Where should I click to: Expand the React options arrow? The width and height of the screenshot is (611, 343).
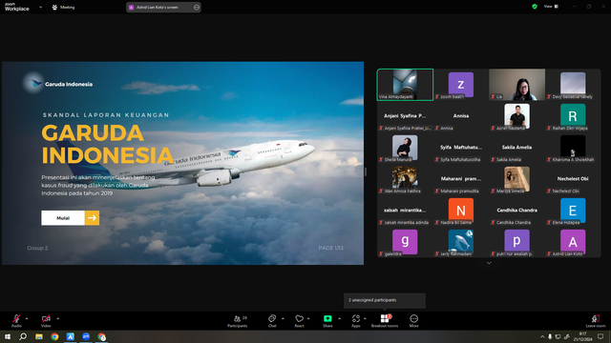coord(308,318)
